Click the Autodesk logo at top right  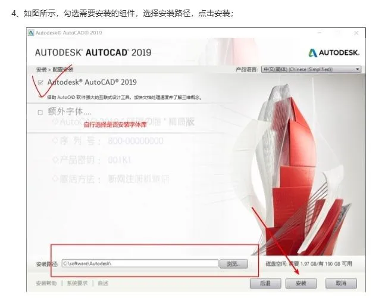334,52
